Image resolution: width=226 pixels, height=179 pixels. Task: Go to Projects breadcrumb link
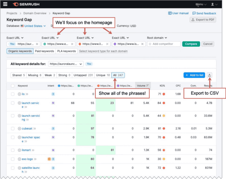click(x=12, y=13)
